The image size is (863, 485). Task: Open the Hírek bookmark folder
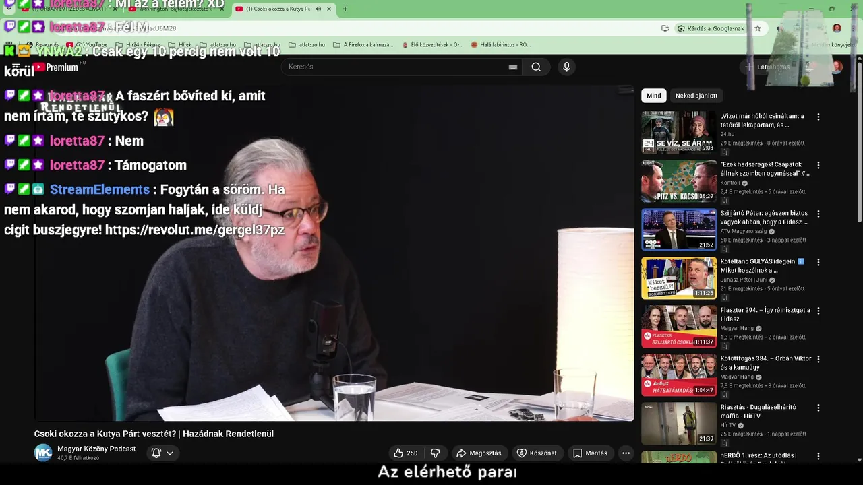coord(179,45)
